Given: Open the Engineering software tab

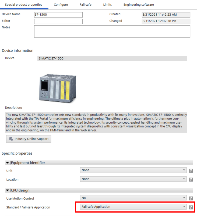Looking at the screenshot, I should 139,5.
